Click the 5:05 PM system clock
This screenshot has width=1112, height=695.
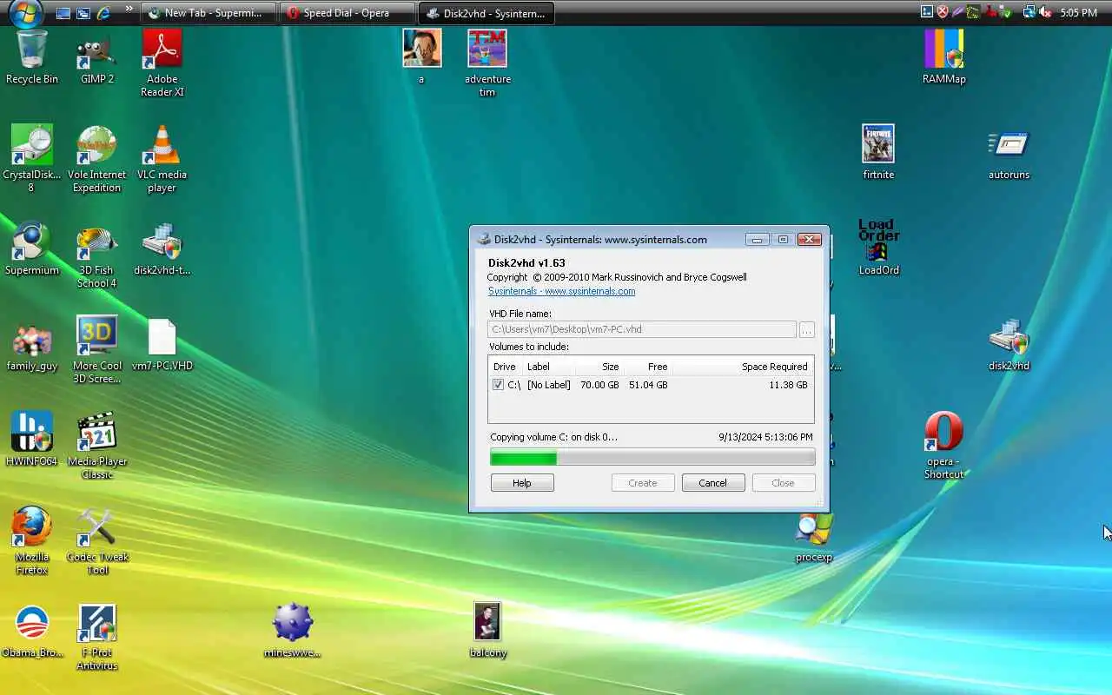tap(1079, 13)
